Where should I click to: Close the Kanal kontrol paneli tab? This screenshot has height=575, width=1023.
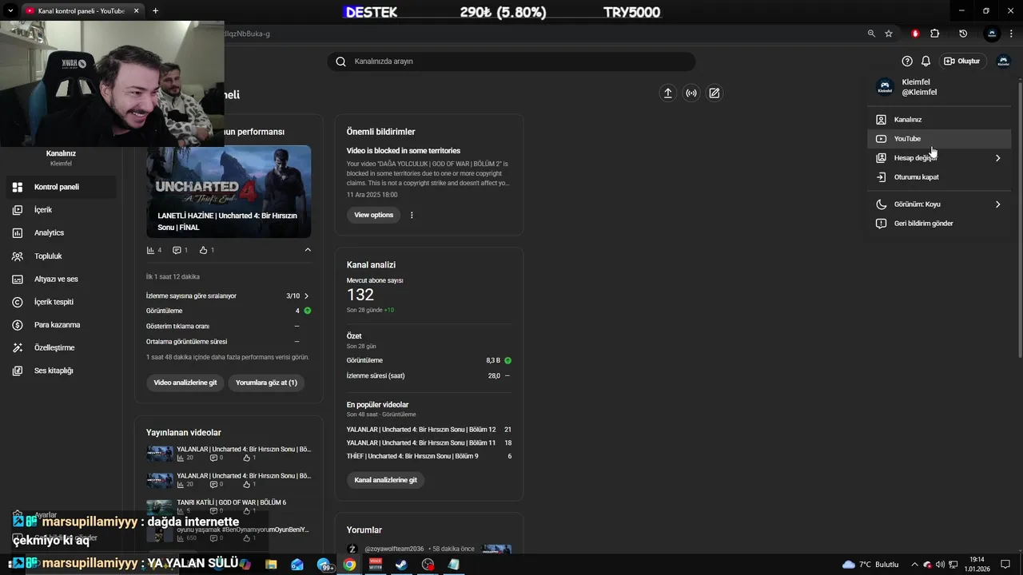pos(136,10)
